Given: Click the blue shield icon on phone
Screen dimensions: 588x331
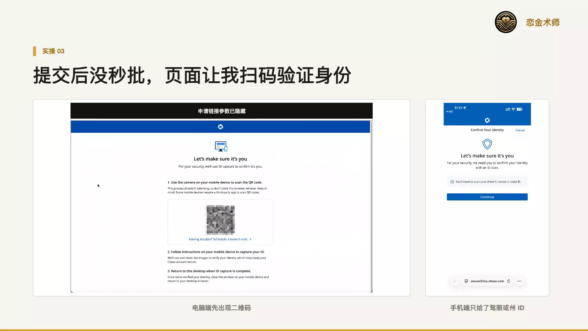Looking at the screenshot, I should pos(487,144).
